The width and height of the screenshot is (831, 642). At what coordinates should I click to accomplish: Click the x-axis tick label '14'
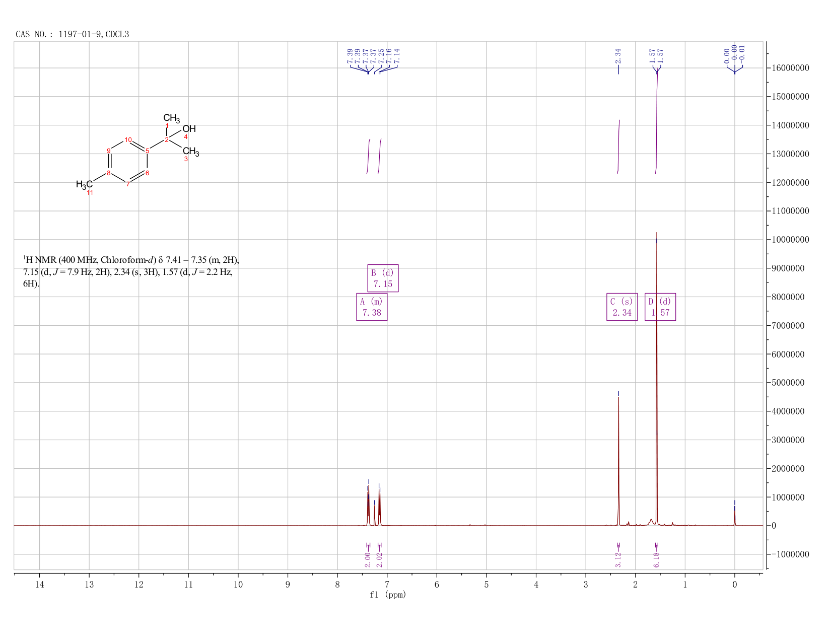(39, 585)
